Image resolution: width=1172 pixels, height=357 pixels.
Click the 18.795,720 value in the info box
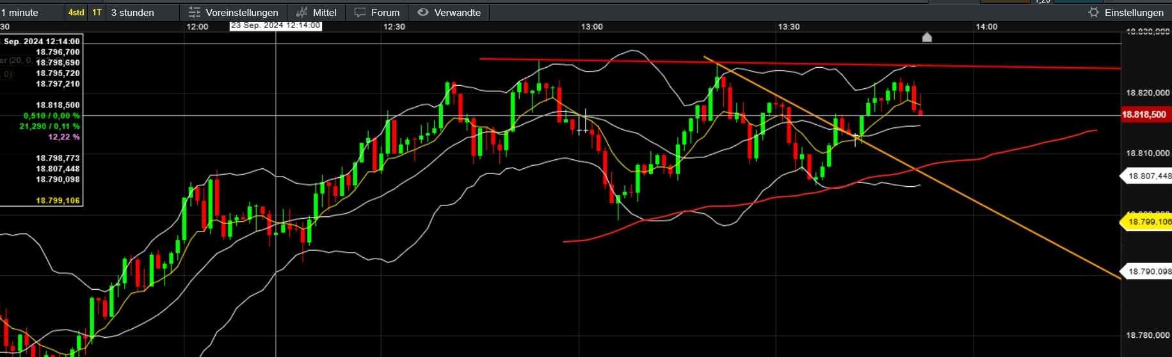click(x=58, y=74)
